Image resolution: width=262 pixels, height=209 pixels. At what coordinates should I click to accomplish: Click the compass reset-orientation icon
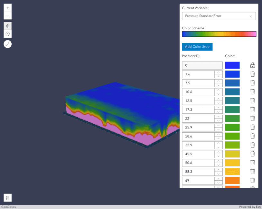coord(7,44)
